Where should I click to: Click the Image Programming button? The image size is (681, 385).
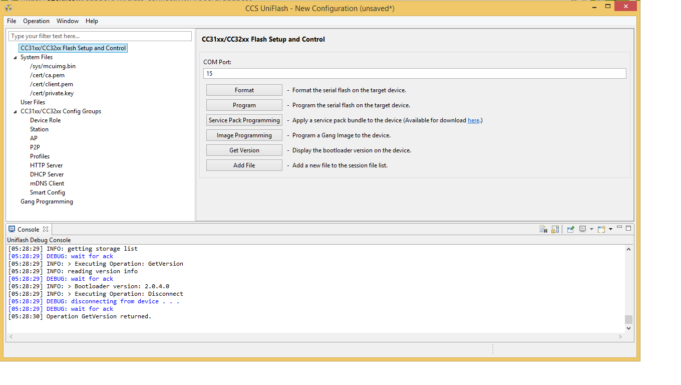click(244, 135)
